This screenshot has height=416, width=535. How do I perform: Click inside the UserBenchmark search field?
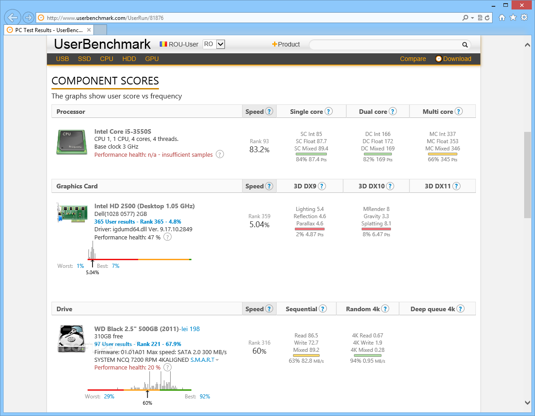click(386, 45)
